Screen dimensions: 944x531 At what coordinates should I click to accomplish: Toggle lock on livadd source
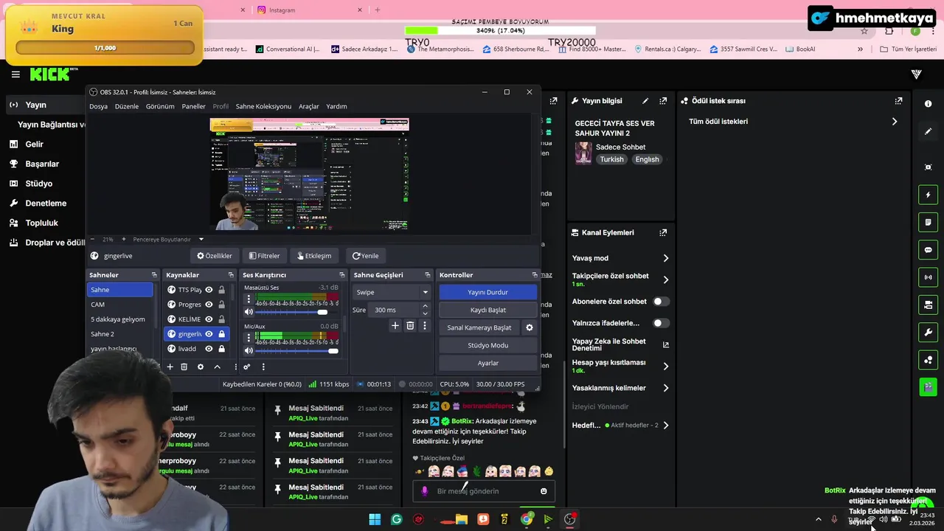pos(221,349)
